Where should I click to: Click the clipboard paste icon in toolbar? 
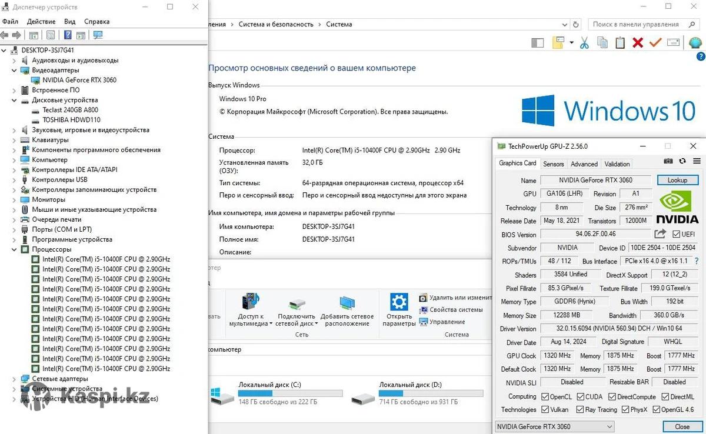pyautogui.click(x=620, y=42)
